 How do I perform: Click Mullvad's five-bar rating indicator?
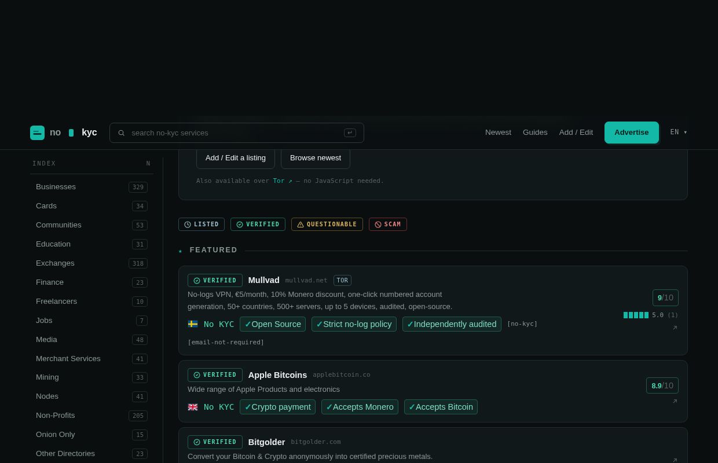coord(636,315)
